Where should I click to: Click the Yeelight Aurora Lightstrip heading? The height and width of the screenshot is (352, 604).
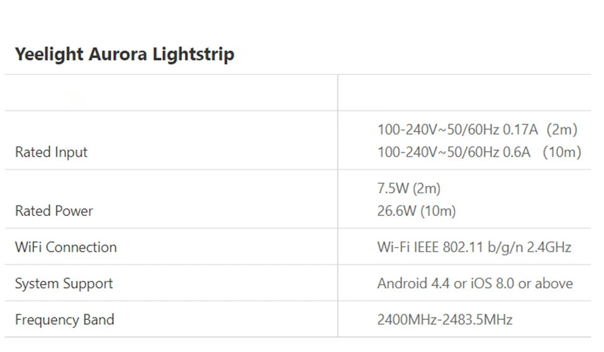pyautogui.click(x=125, y=54)
